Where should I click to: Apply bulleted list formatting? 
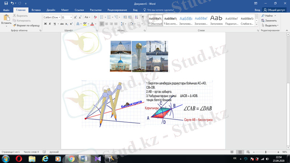click(102, 17)
